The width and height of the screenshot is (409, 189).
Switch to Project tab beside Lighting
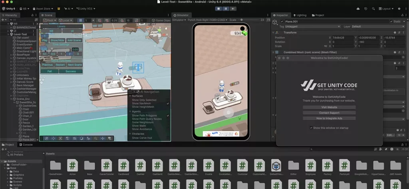click(x=318, y=15)
